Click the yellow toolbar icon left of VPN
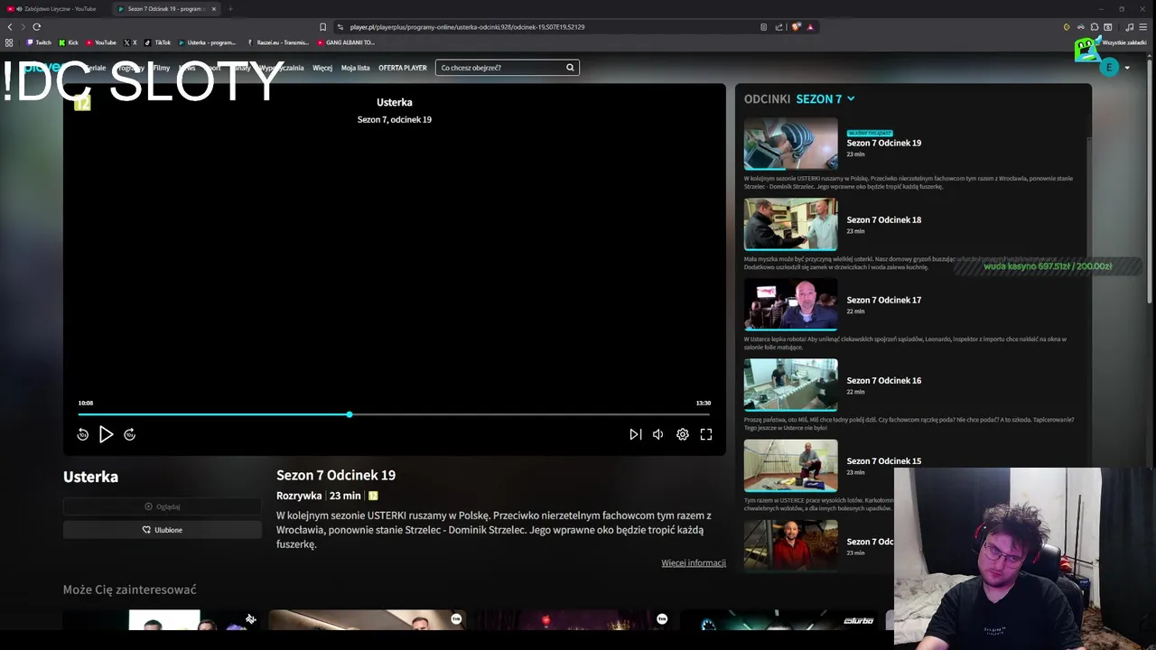This screenshot has width=1156, height=650. (x=1067, y=27)
